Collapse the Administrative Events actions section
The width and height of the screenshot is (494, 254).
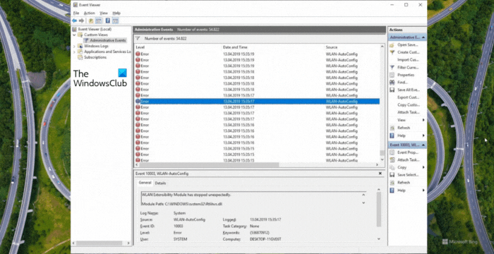click(423, 37)
